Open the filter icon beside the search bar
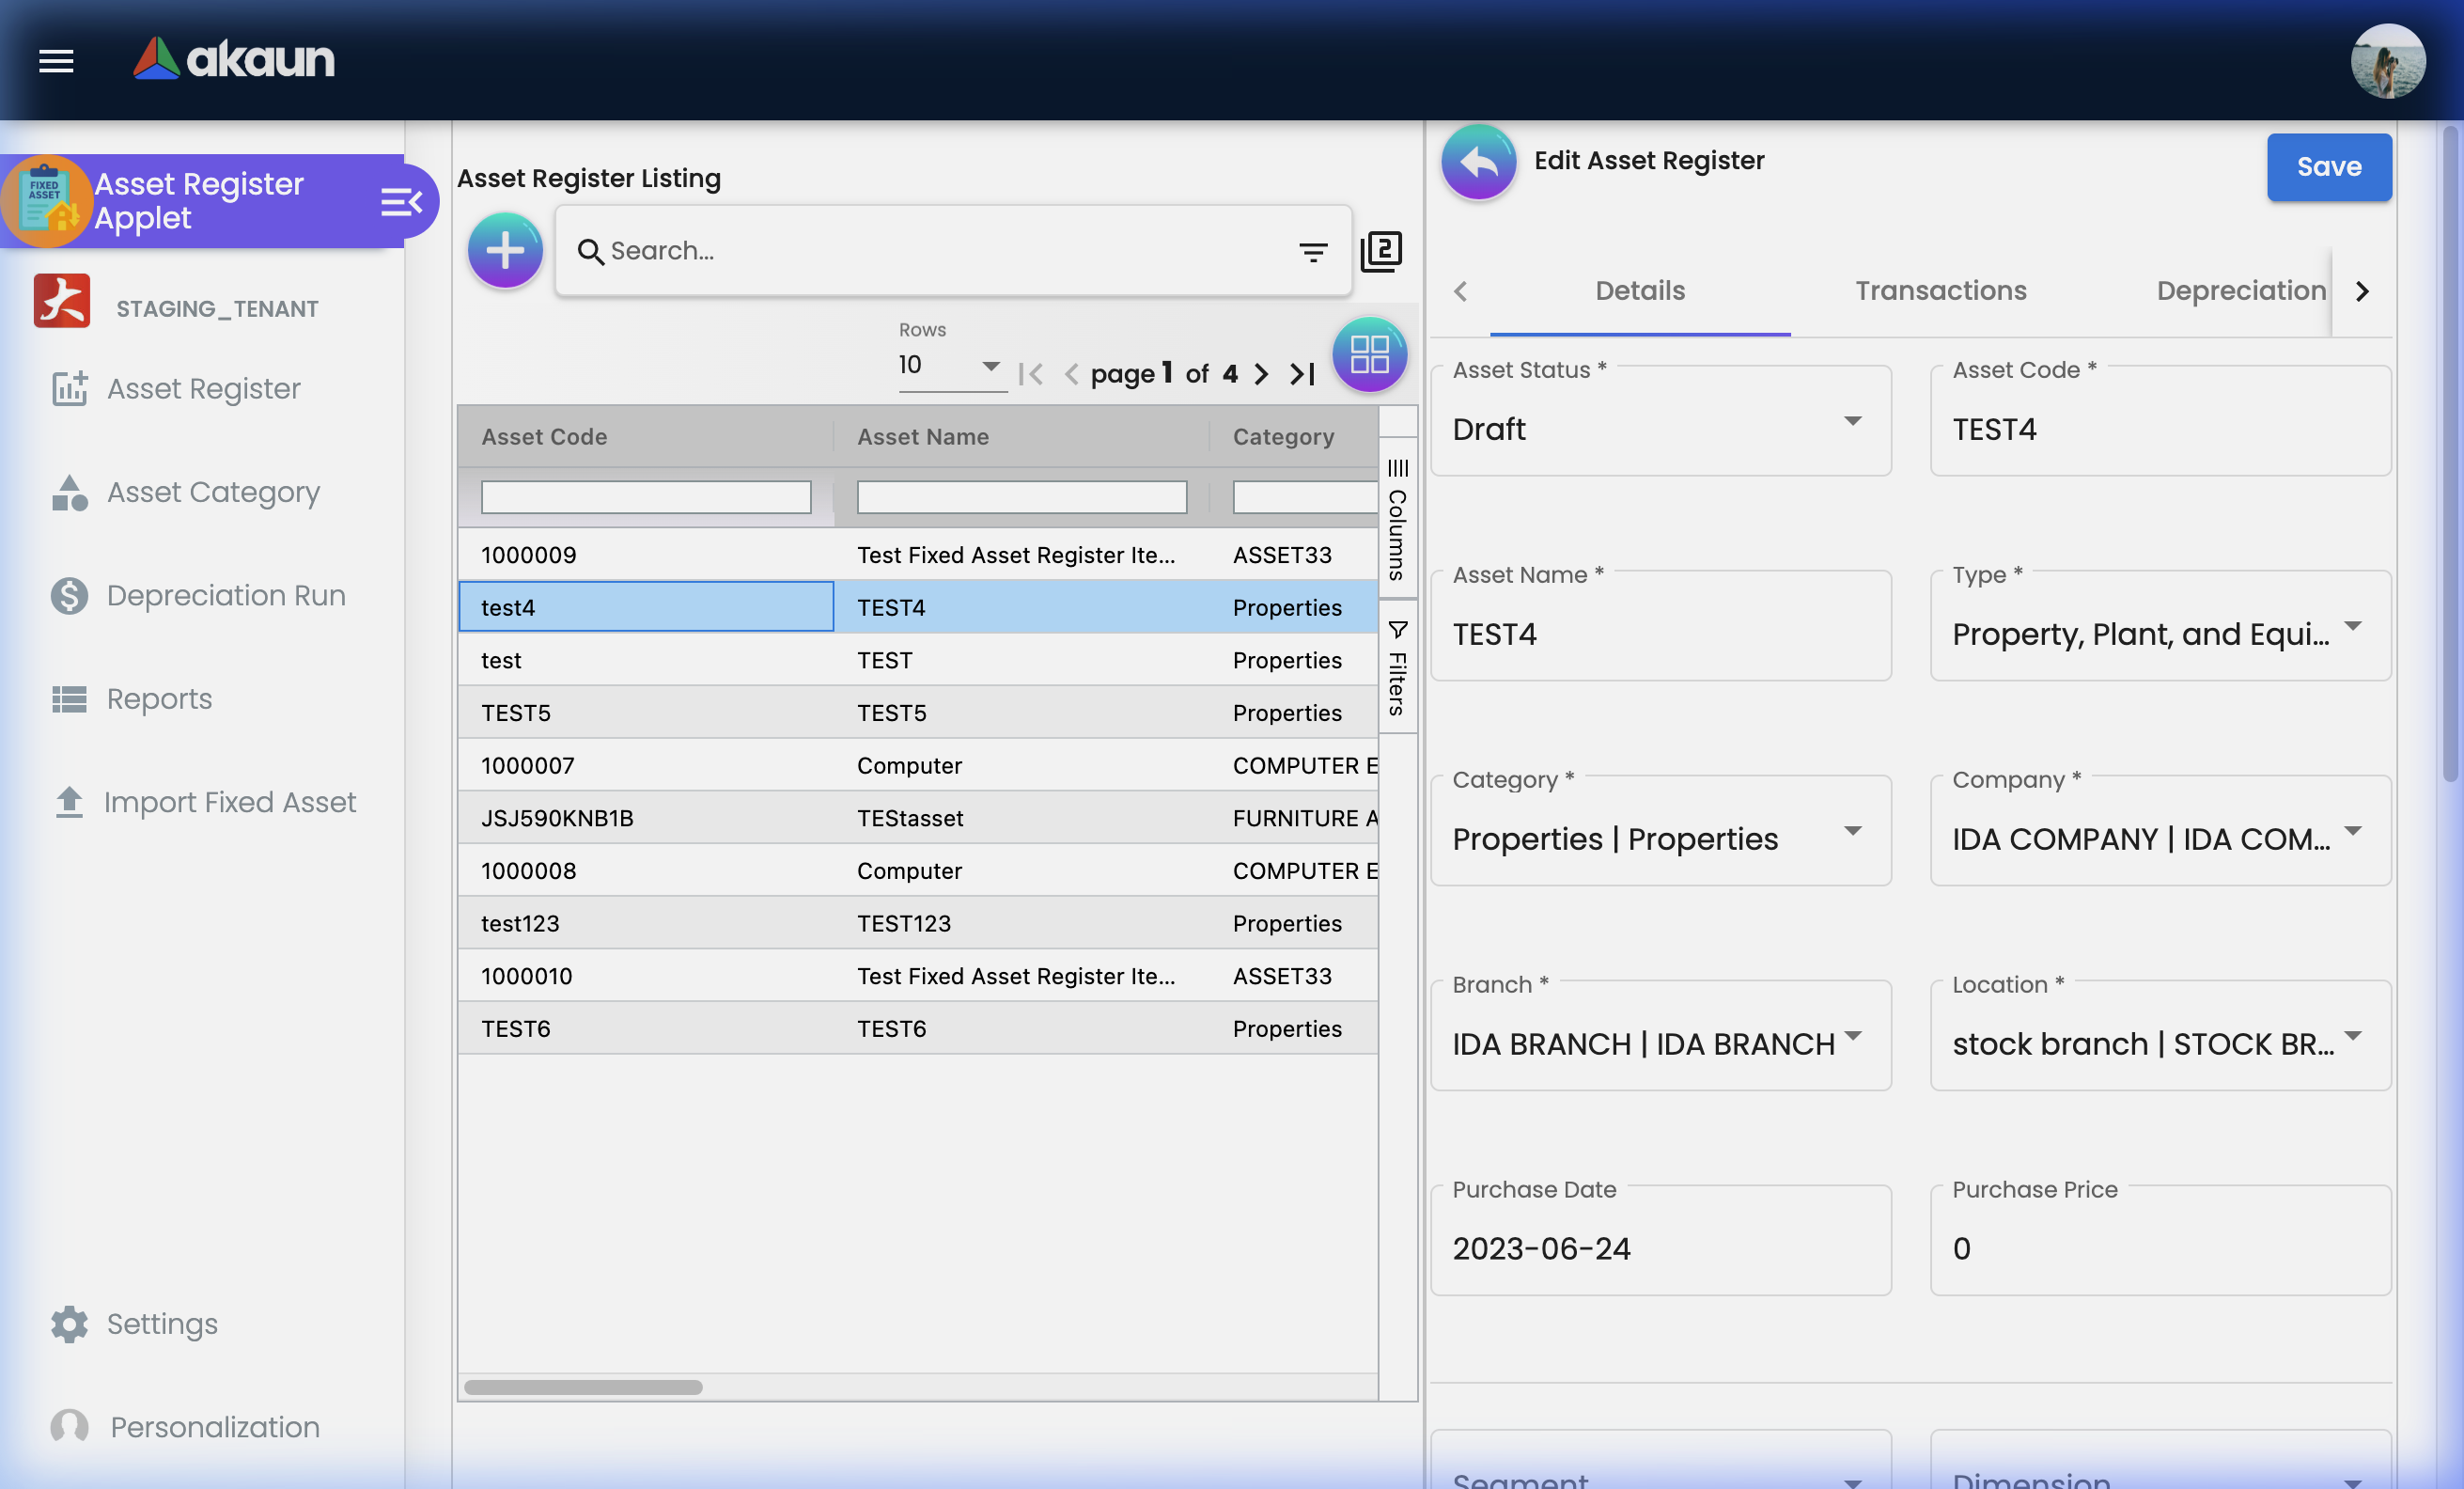The image size is (2464, 1489). pyautogui.click(x=1313, y=251)
